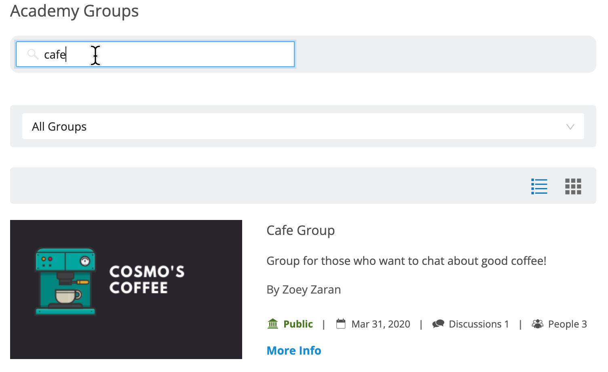Click the People group members icon
The width and height of the screenshot is (608, 372).
538,323
